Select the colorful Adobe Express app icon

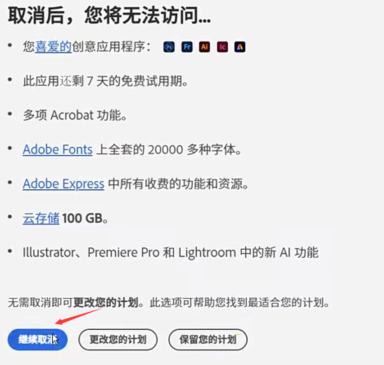pyautogui.click(x=240, y=47)
